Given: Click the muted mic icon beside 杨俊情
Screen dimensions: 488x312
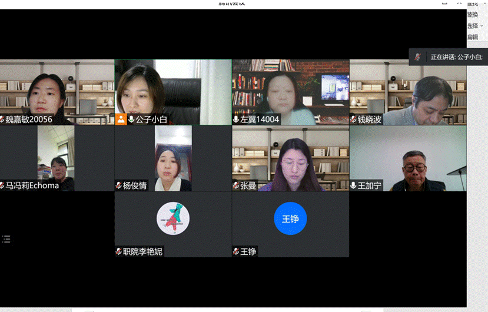Looking at the screenshot, I should point(119,185).
